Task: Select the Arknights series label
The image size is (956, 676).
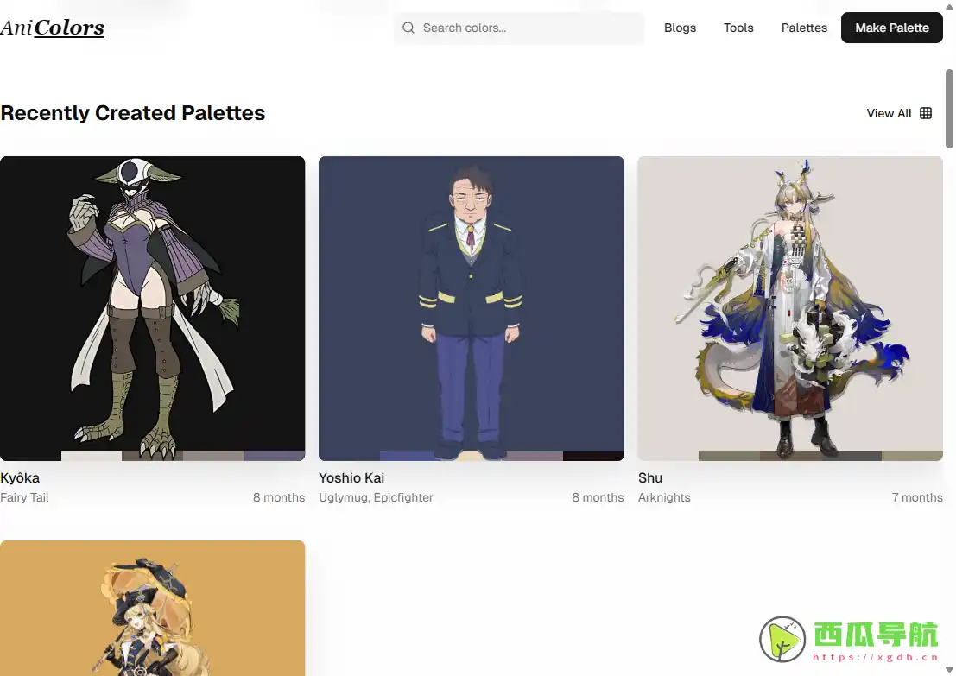Action: click(664, 497)
